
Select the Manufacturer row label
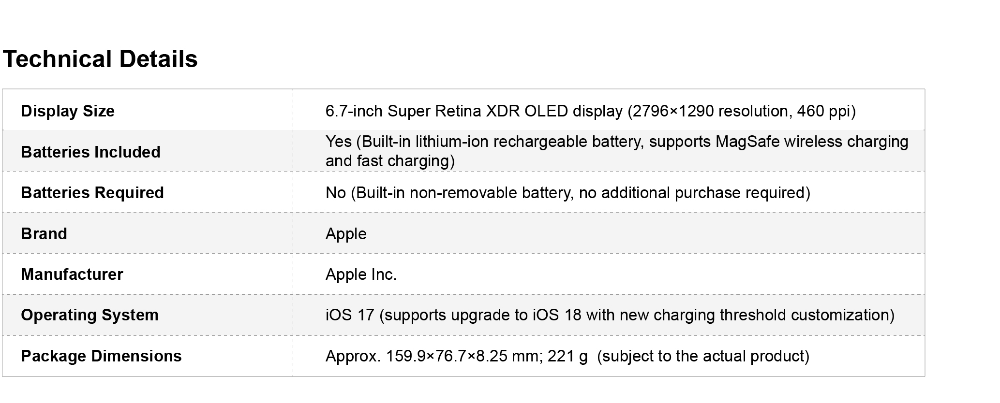pyautogui.click(x=72, y=274)
